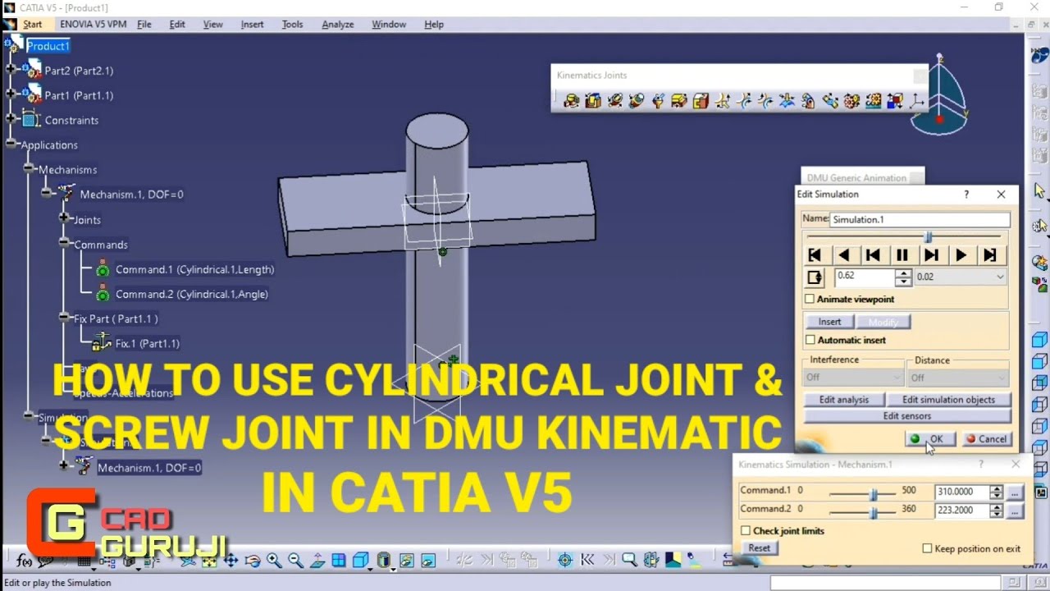Screen dimensions: 1050x591
Task: Select the Revolute Joint tool
Action: point(572,101)
